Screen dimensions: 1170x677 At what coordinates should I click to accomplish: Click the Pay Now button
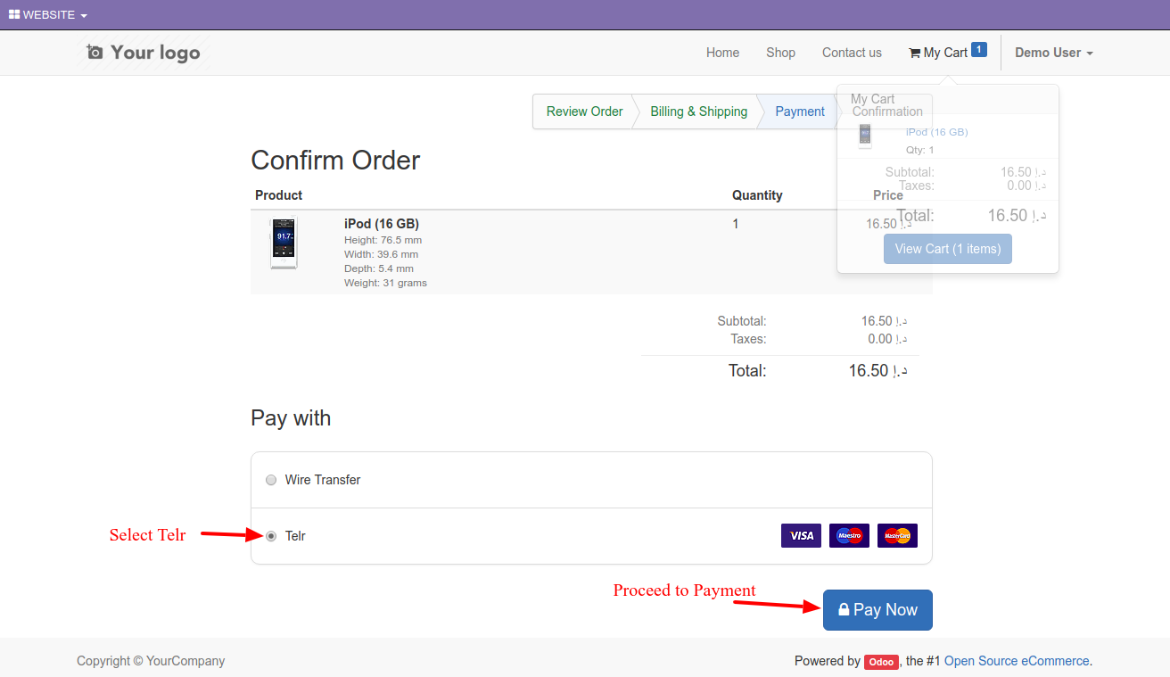(877, 610)
